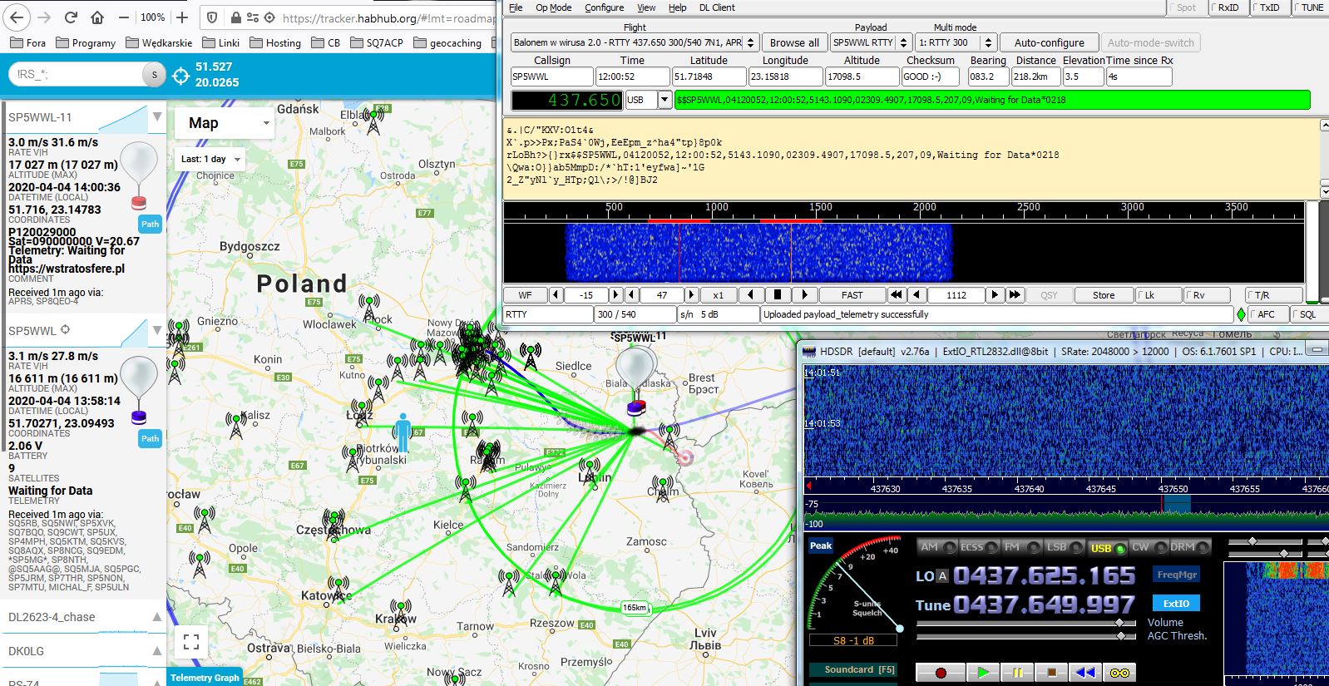Click the fullscreen icon on the map
The image size is (1329, 686).
(x=191, y=641)
